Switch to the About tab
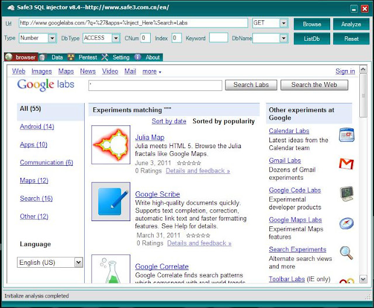 [148, 57]
